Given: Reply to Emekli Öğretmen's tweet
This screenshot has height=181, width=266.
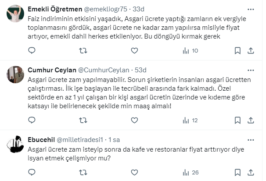Looking at the screenshot, I should coord(32,51).
